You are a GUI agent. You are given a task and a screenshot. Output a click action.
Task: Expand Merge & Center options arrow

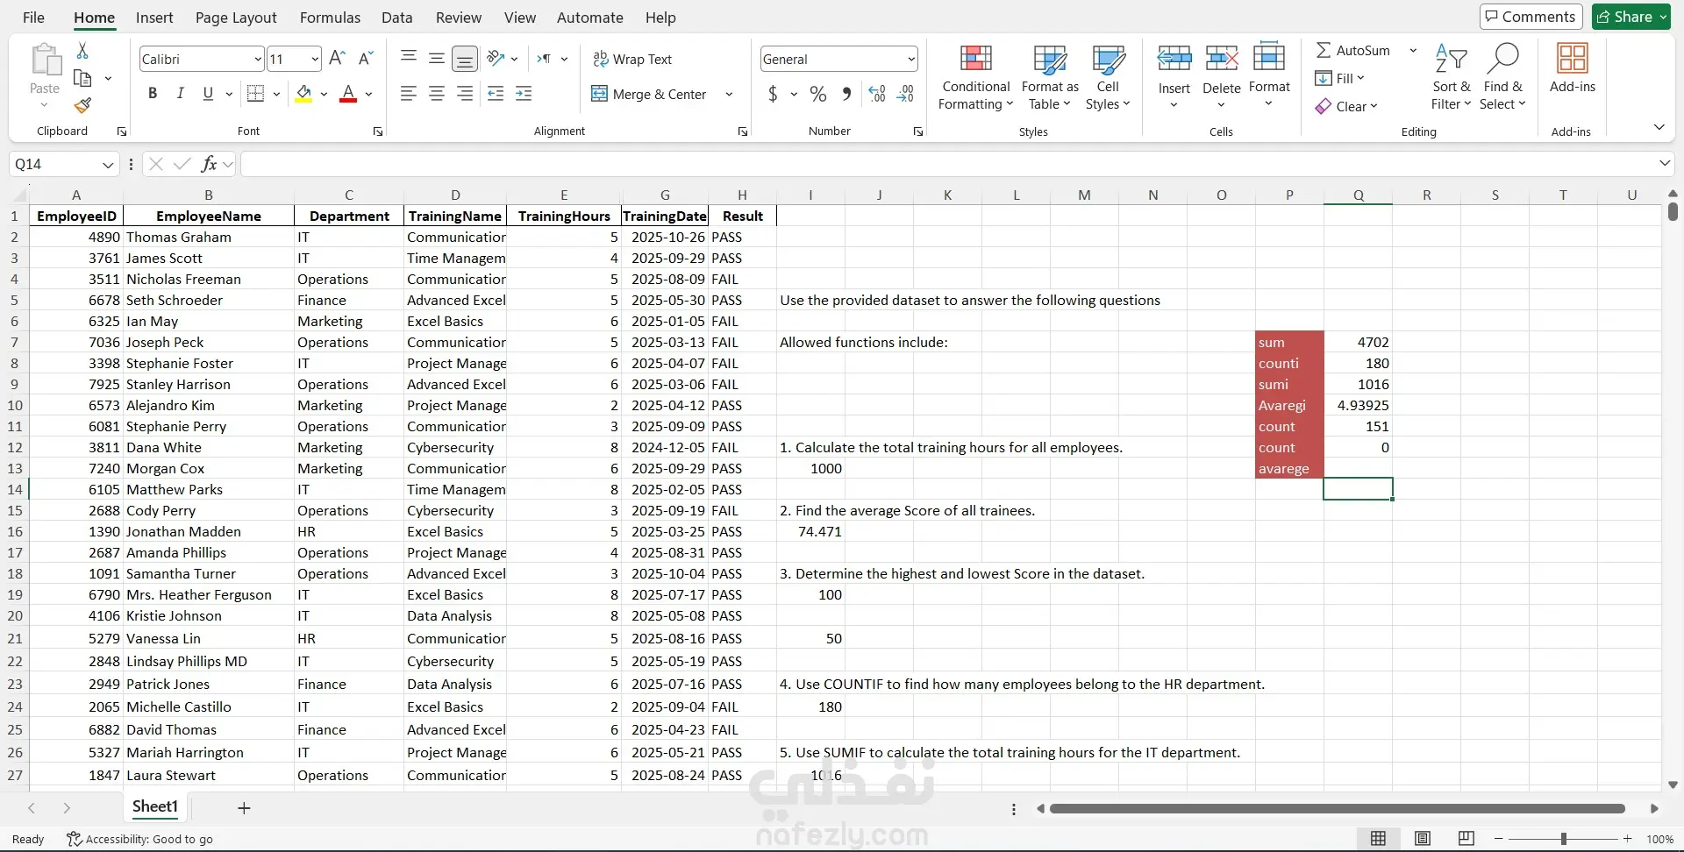[x=729, y=94]
